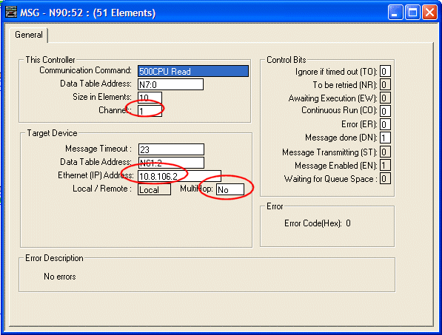Viewport: 442px width, 335px height.
Task: Toggle the Message Enabled (EN) bit
Action: (385, 165)
